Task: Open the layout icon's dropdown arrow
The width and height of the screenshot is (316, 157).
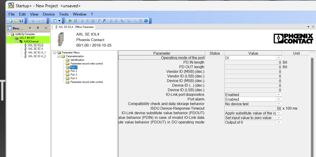Action: pyautogui.click(x=60, y=21)
